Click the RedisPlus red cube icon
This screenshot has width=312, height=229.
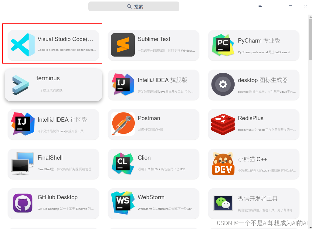223,124
